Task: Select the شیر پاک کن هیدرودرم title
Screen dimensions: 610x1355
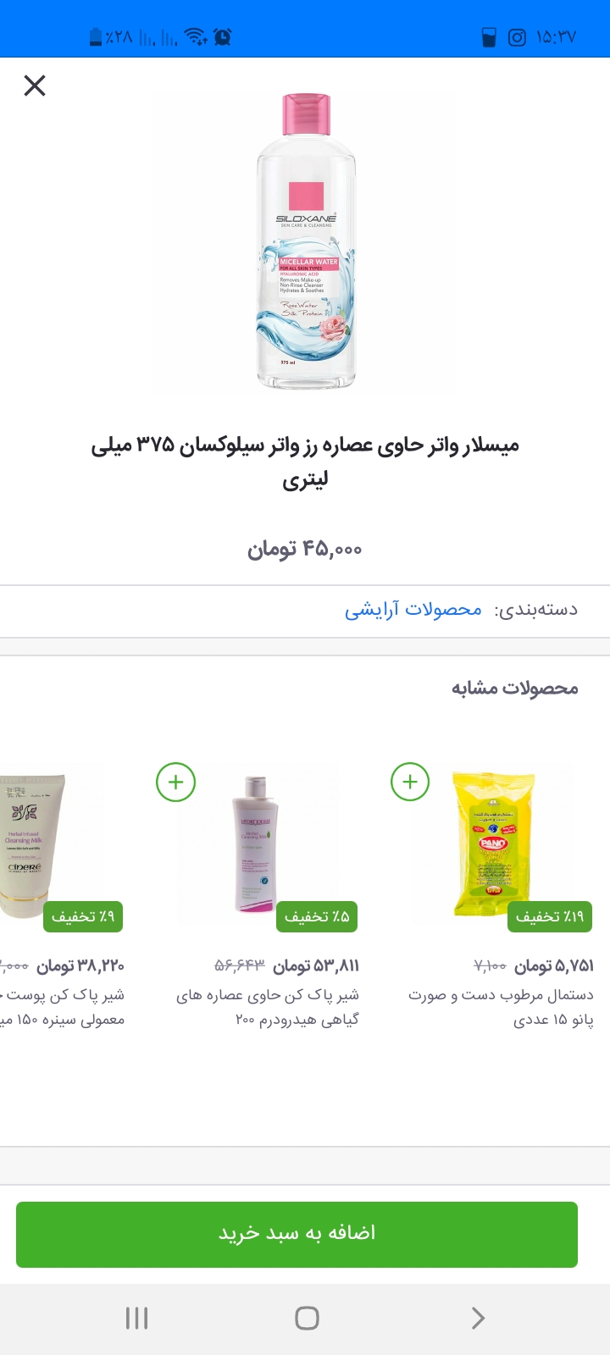Action: pyautogui.click(x=268, y=1007)
